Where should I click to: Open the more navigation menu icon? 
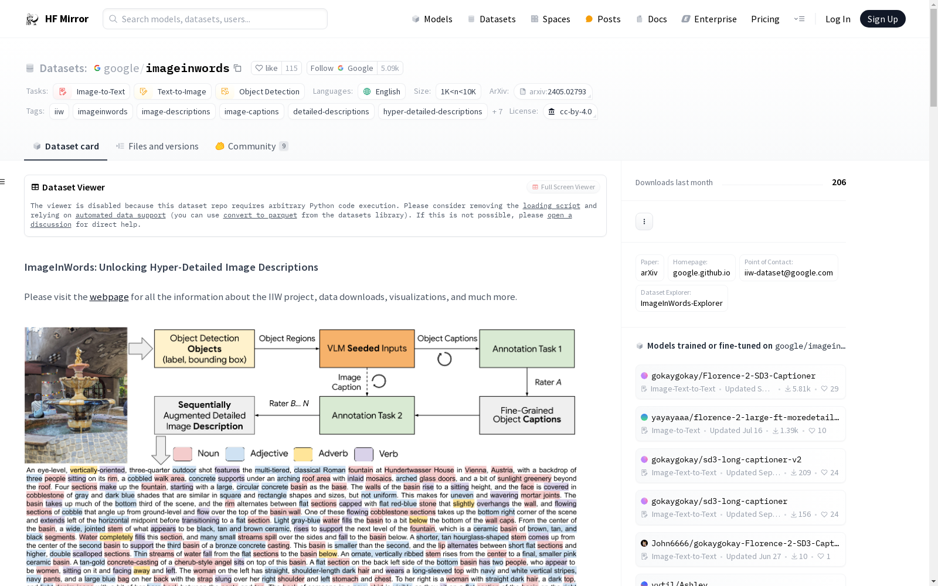tap(799, 19)
